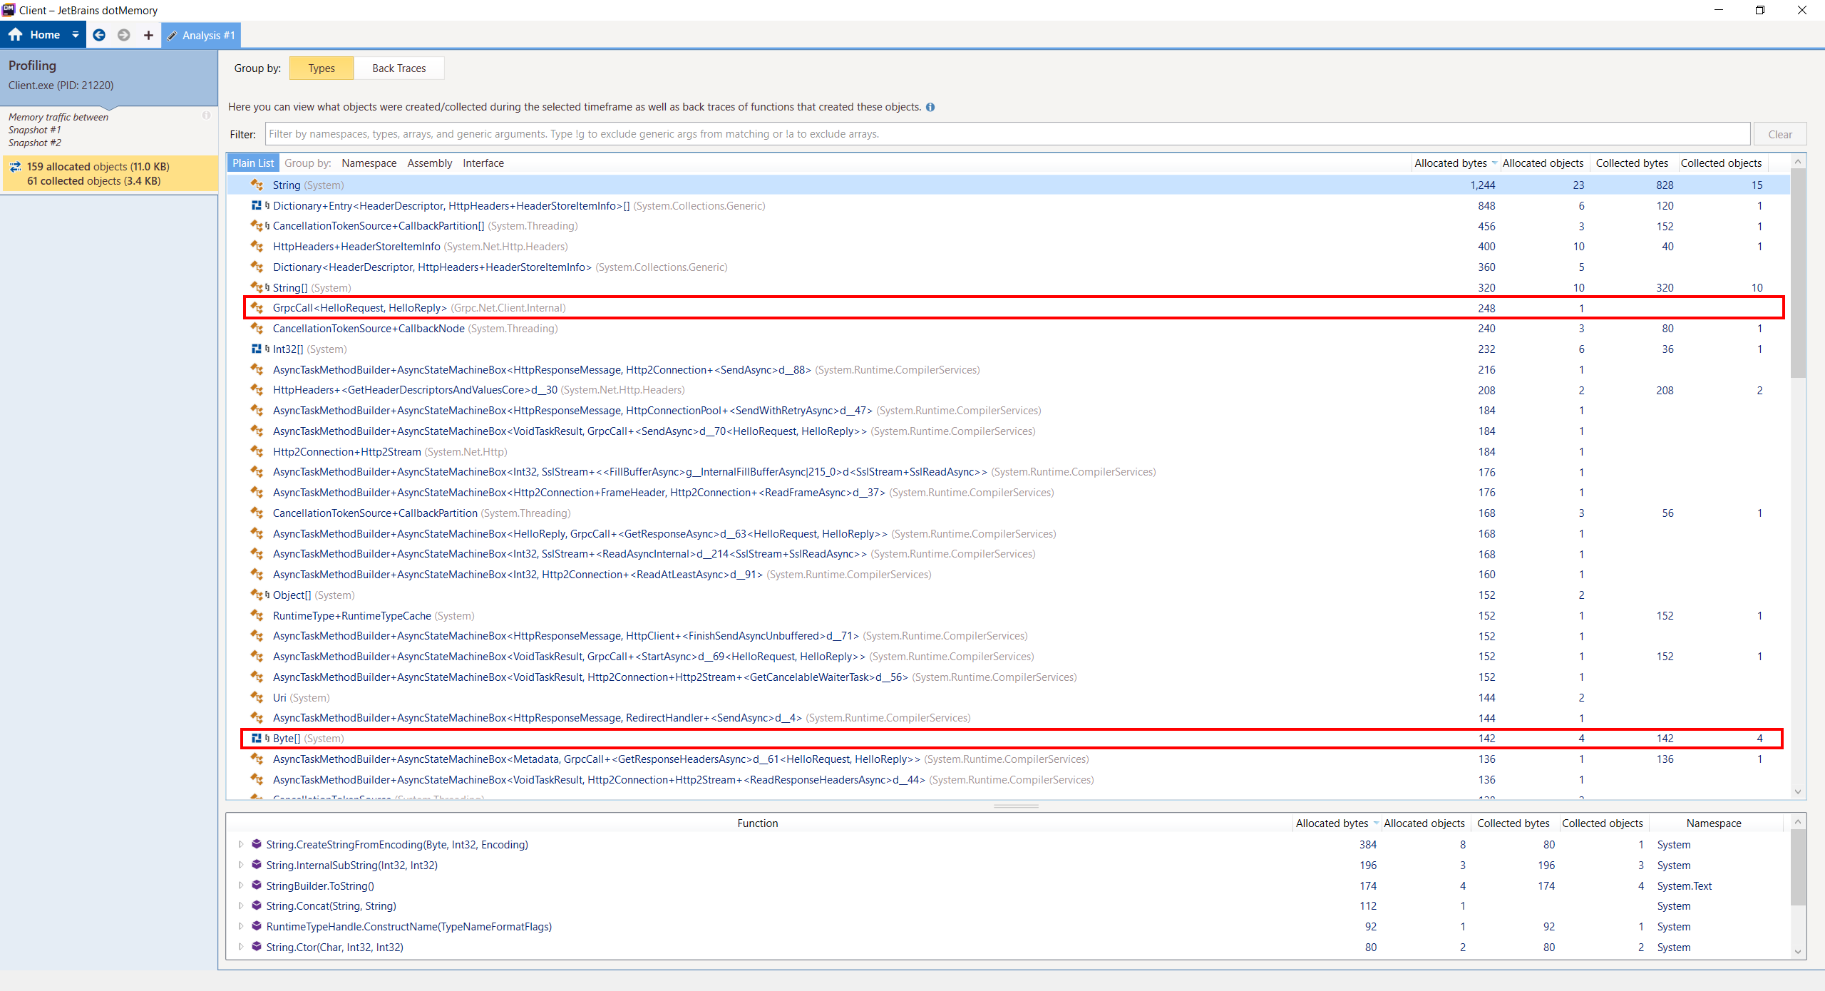
Task: Click the info icon near Memory traffic between
Action: [x=206, y=115]
